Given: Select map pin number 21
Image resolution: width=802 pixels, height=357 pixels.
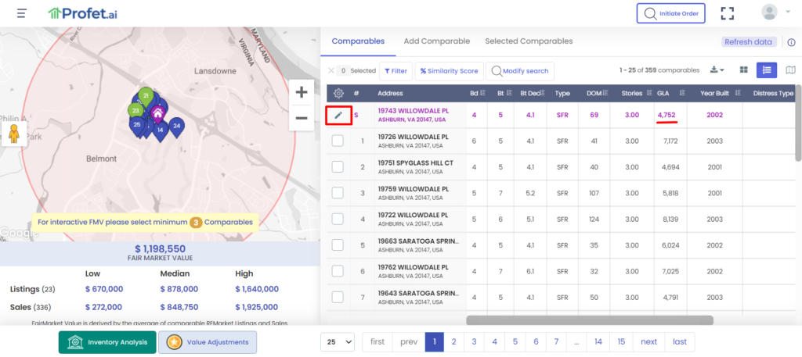Looking at the screenshot, I should (146, 98).
